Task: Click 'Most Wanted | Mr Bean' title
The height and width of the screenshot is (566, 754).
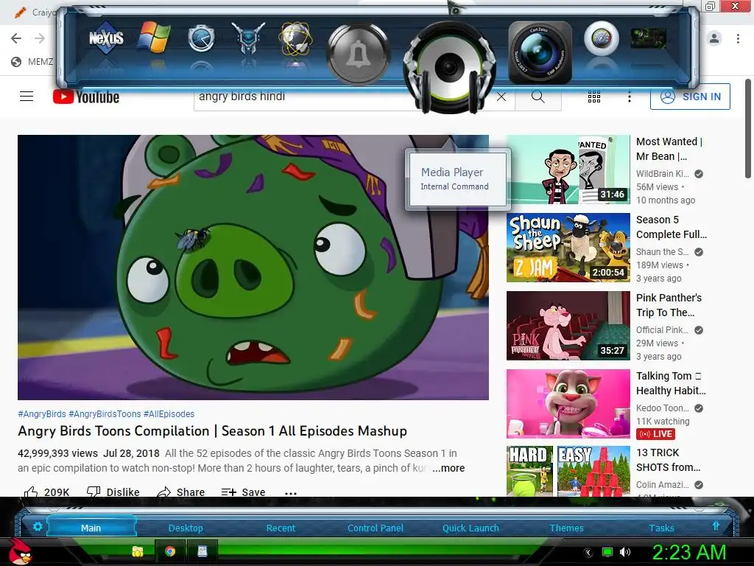Action: coord(669,149)
